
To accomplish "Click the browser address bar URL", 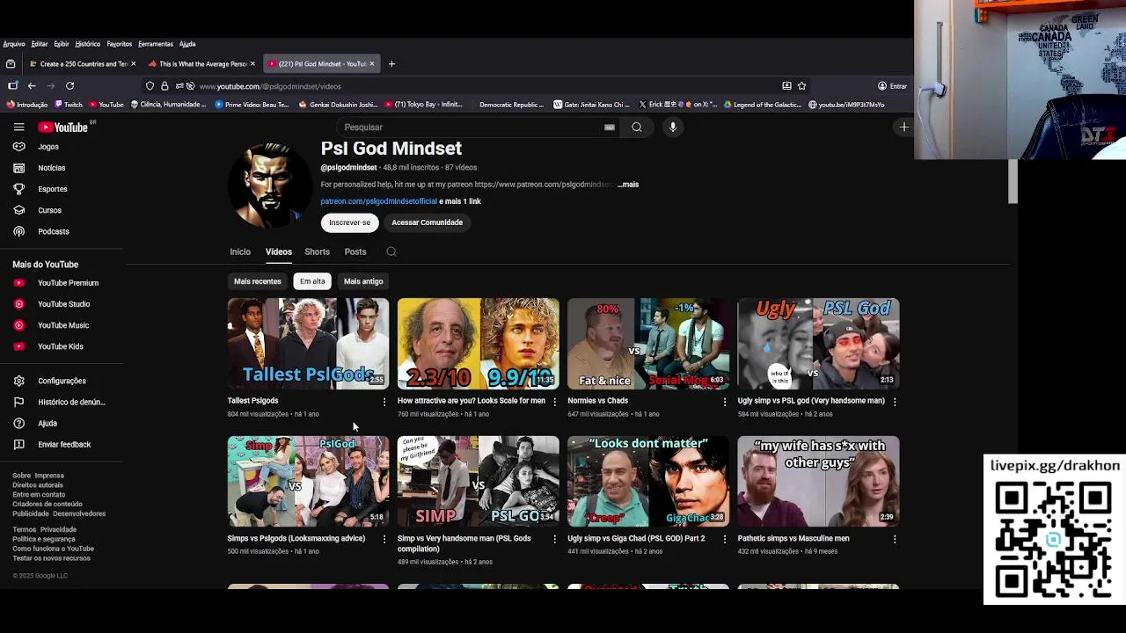I will pyautogui.click(x=270, y=86).
